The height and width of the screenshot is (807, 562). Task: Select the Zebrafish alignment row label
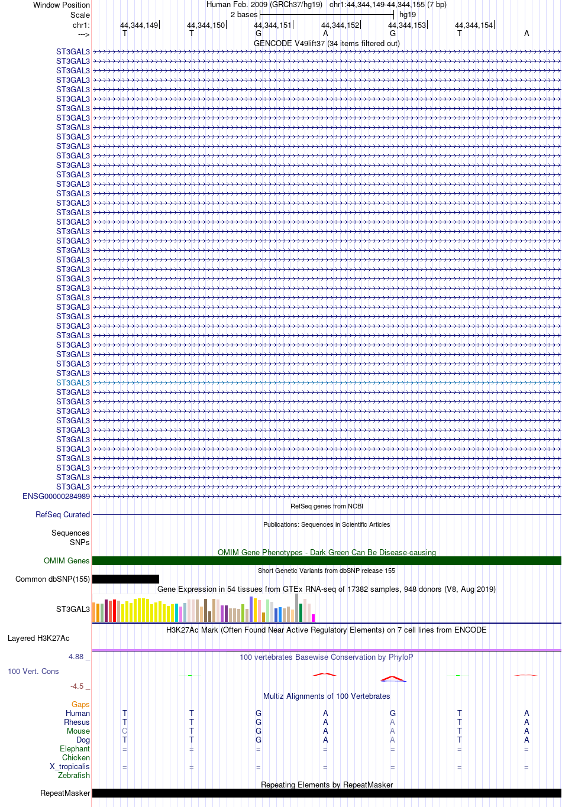tap(74, 775)
